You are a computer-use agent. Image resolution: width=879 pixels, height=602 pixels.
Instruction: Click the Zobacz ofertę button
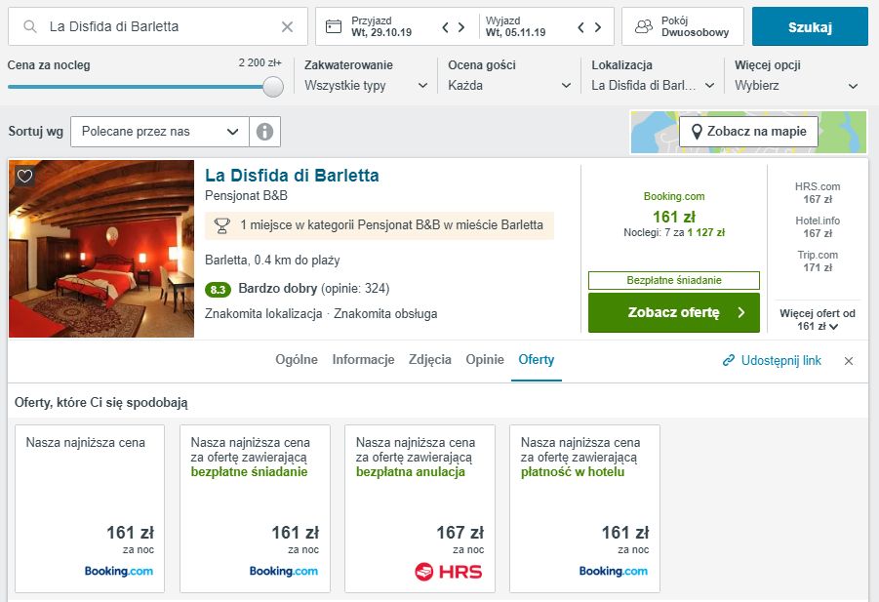point(673,313)
